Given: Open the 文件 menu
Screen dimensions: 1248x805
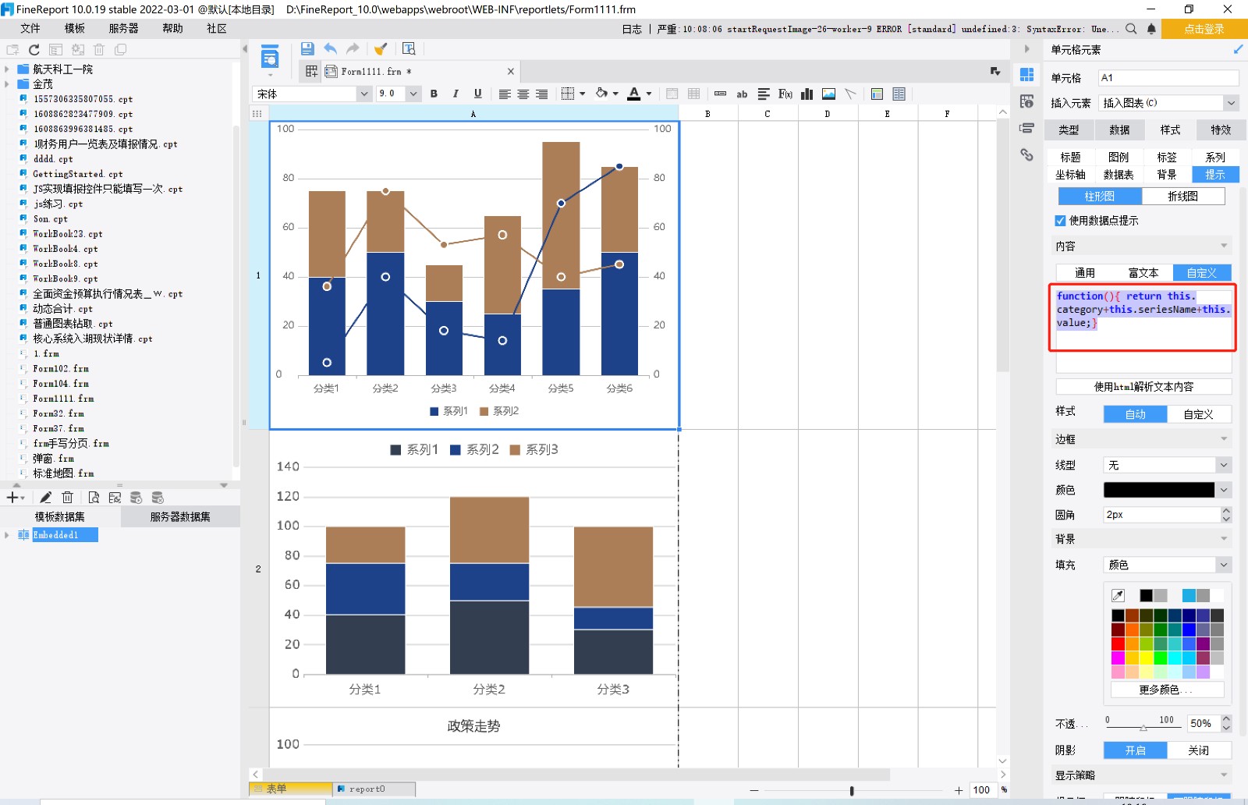Looking at the screenshot, I should coord(30,29).
